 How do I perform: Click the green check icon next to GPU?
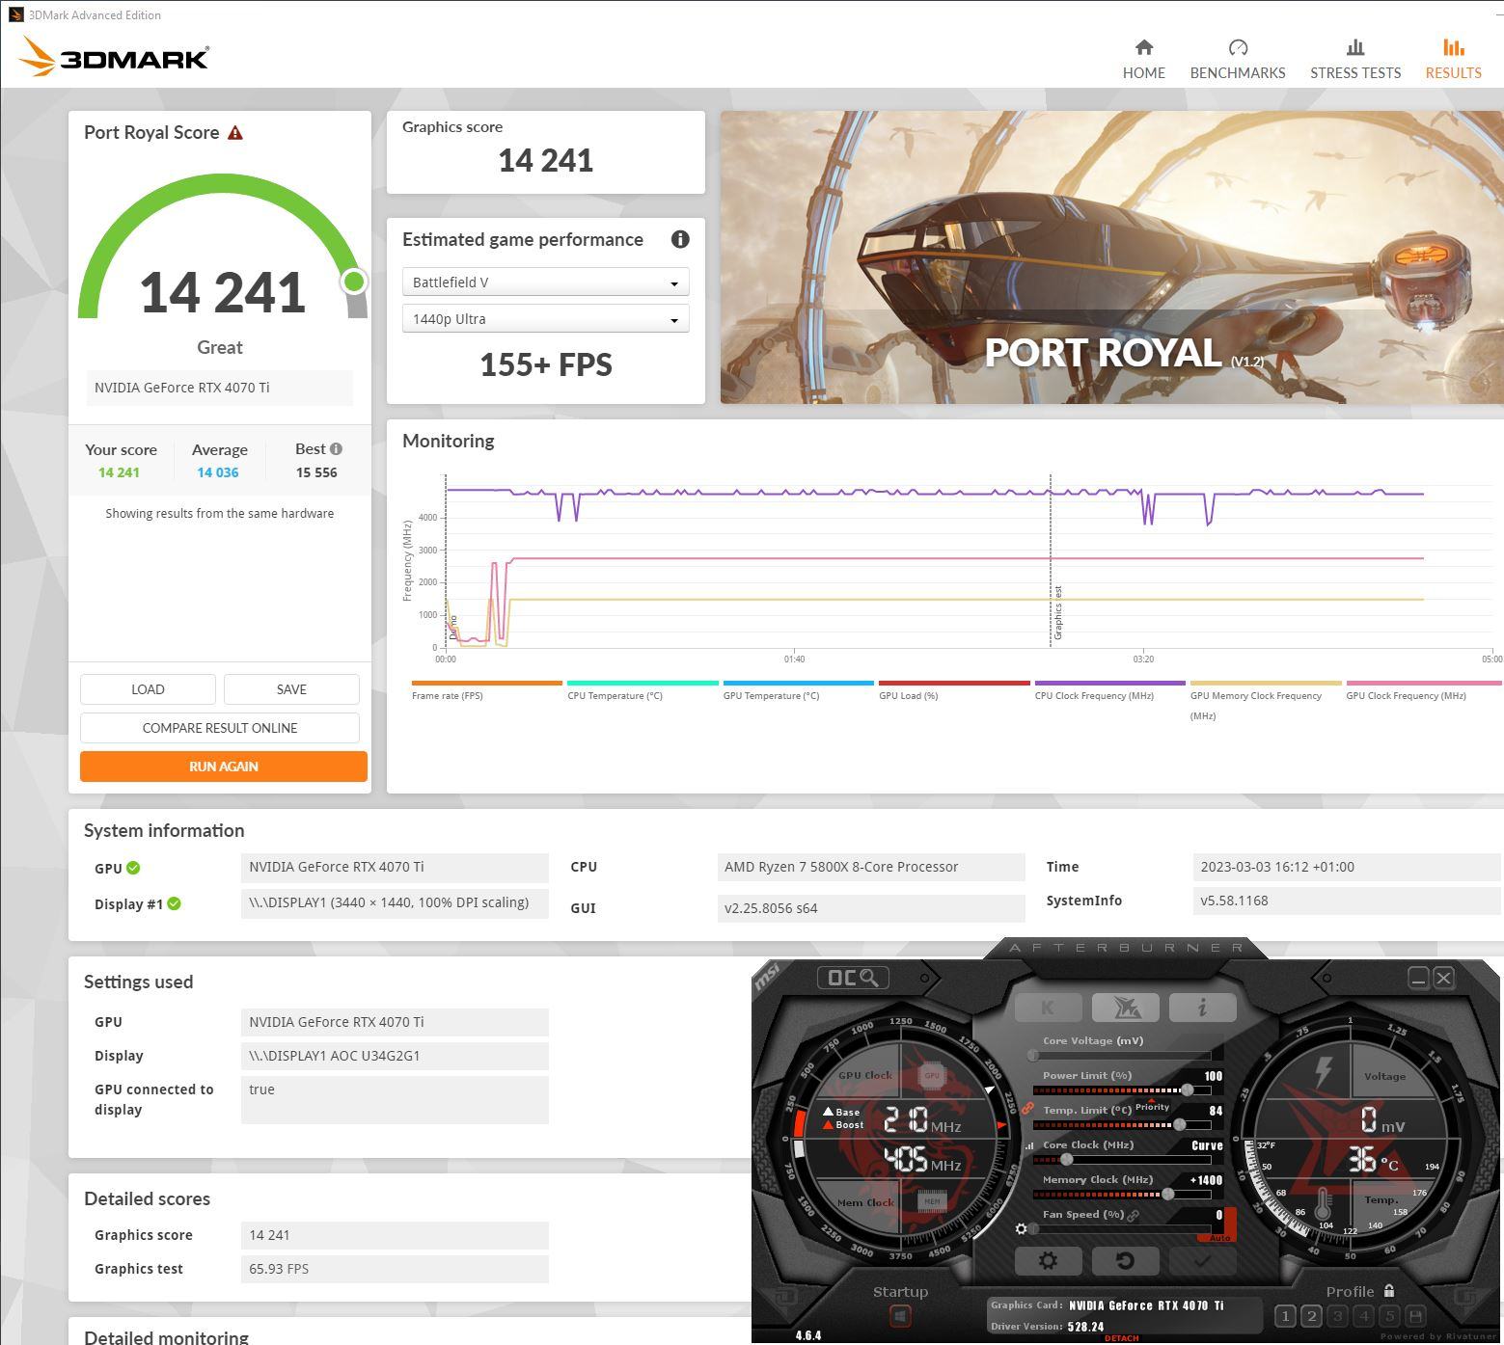[x=133, y=868]
